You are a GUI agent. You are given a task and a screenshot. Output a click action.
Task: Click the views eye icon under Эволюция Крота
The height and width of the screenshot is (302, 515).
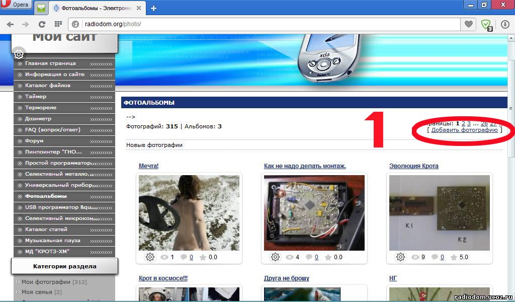(x=415, y=257)
